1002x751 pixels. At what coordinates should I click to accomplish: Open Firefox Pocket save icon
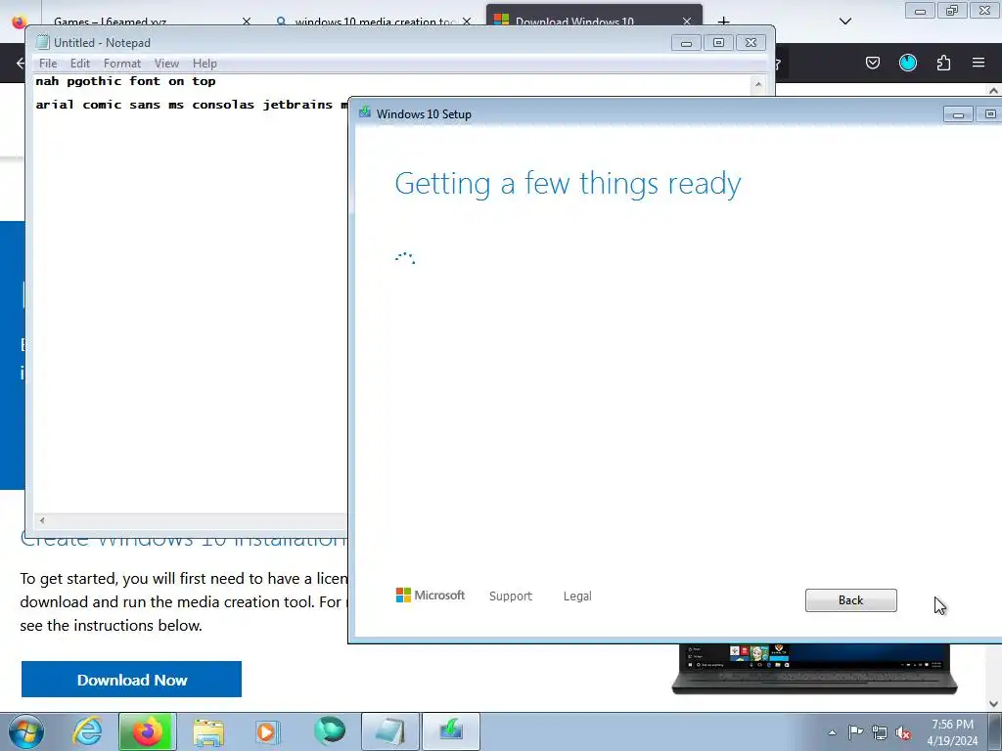(x=872, y=63)
